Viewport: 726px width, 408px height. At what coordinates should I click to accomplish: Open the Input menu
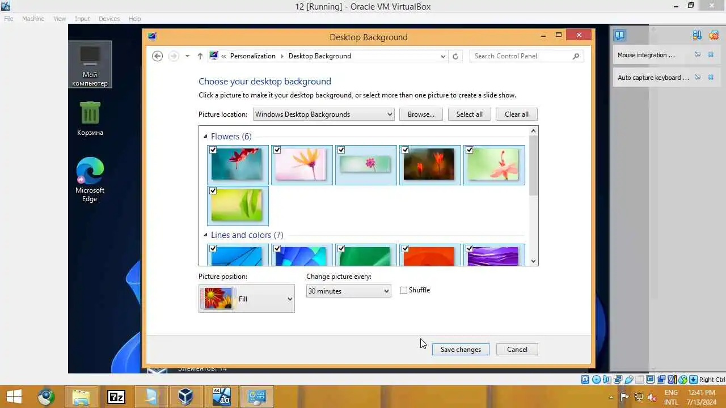82,19
